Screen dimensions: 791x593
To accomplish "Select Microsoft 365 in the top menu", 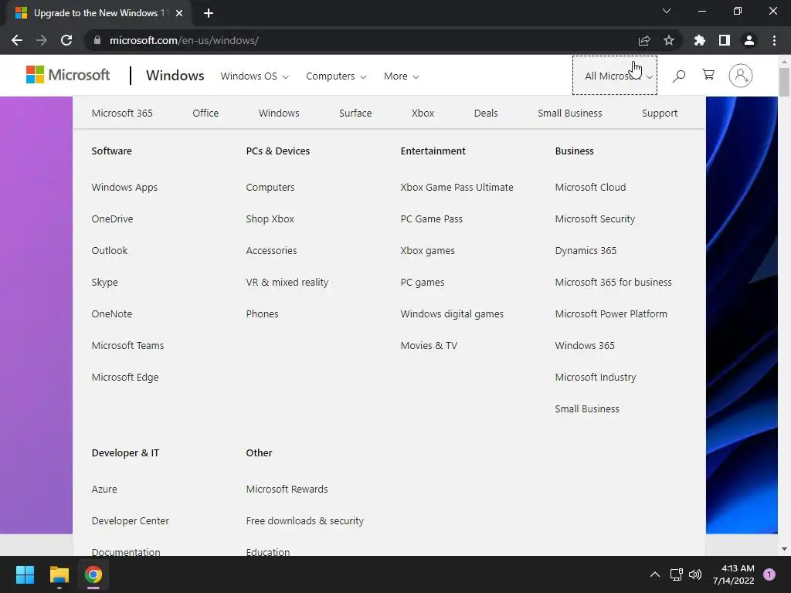I will pyautogui.click(x=122, y=113).
